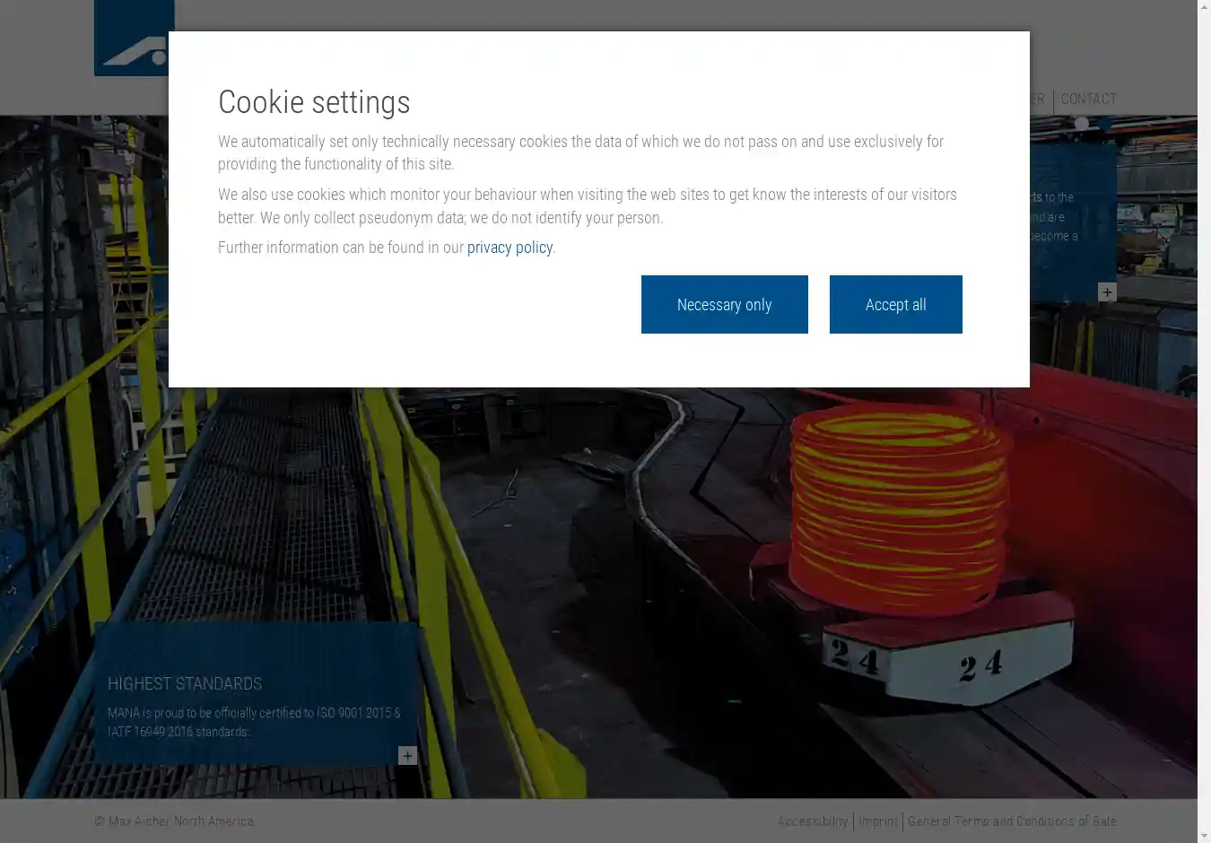Viewport: 1211px width, 843px height.
Task: Open the Accessibility footer link
Action: [812, 821]
